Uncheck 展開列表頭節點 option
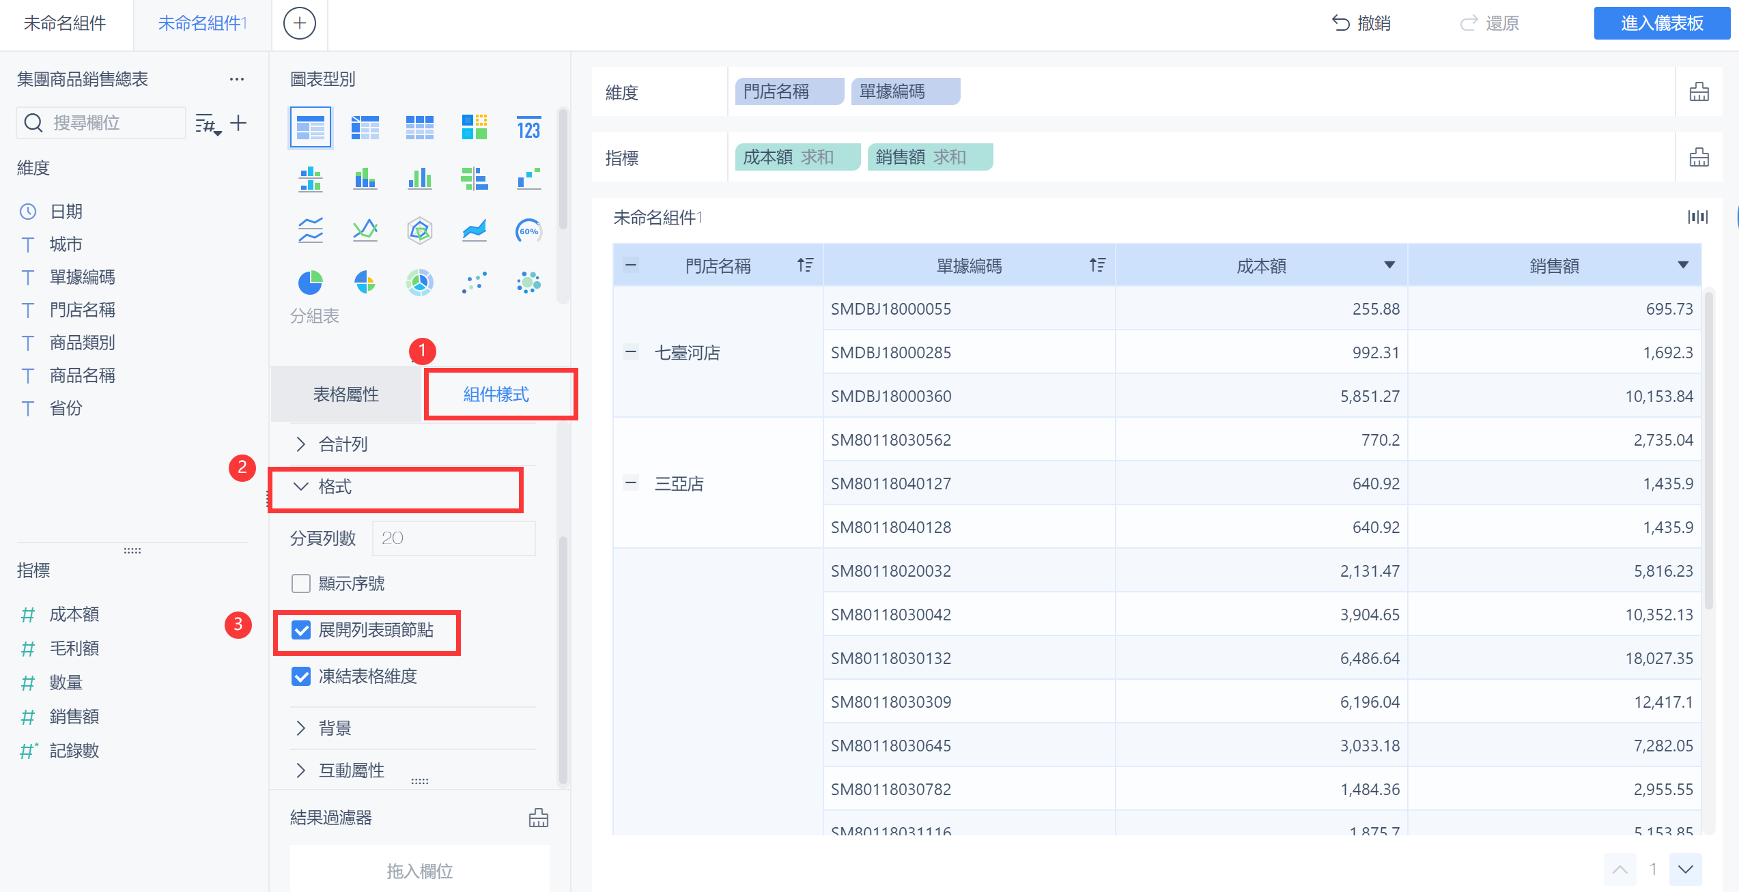 click(301, 630)
